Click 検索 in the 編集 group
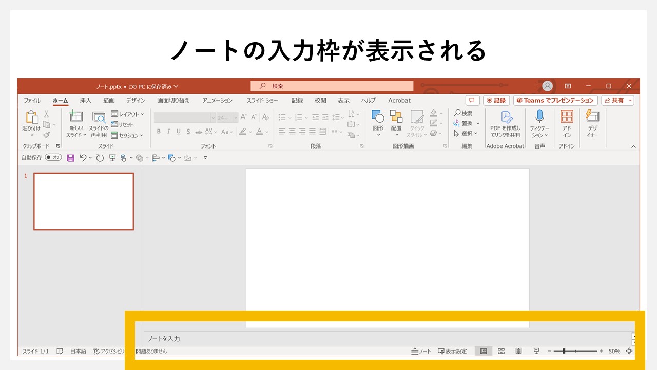Image resolution: width=657 pixels, height=370 pixels. pos(465,113)
